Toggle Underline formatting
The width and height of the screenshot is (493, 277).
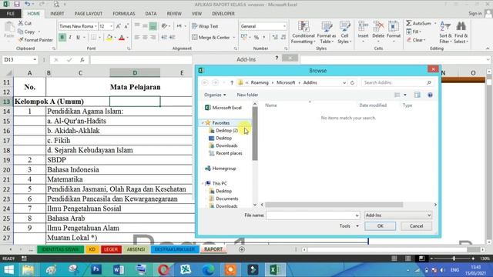tap(78, 38)
